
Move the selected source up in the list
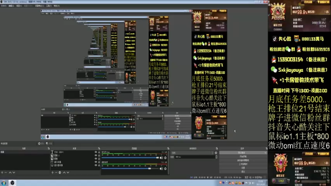[x=64, y=173]
